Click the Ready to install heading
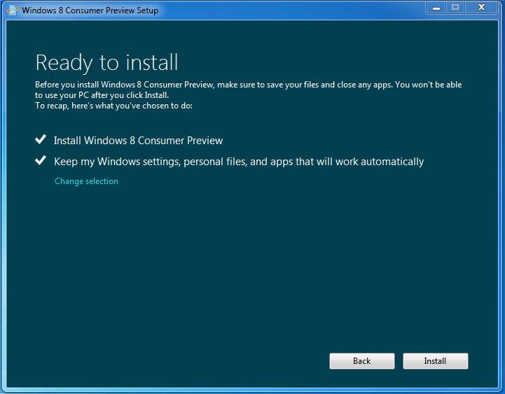Screen dimensions: 505x394 coord(106,62)
